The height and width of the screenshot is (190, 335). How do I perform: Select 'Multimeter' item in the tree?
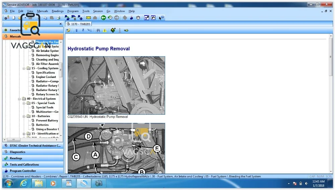coord(47,112)
